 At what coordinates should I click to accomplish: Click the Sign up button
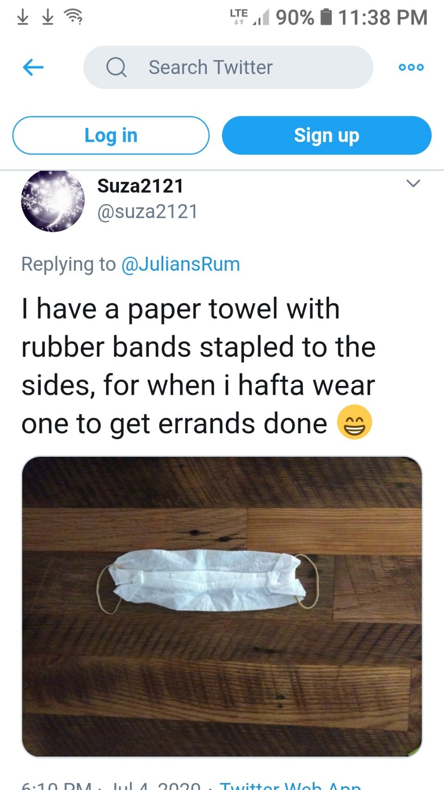[x=327, y=135]
